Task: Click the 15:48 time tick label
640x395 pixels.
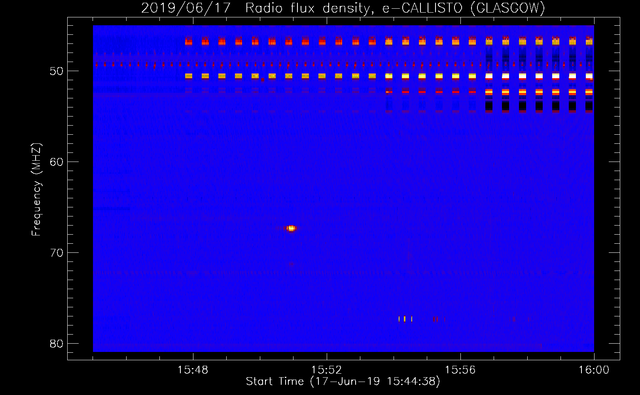Action: (x=193, y=370)
